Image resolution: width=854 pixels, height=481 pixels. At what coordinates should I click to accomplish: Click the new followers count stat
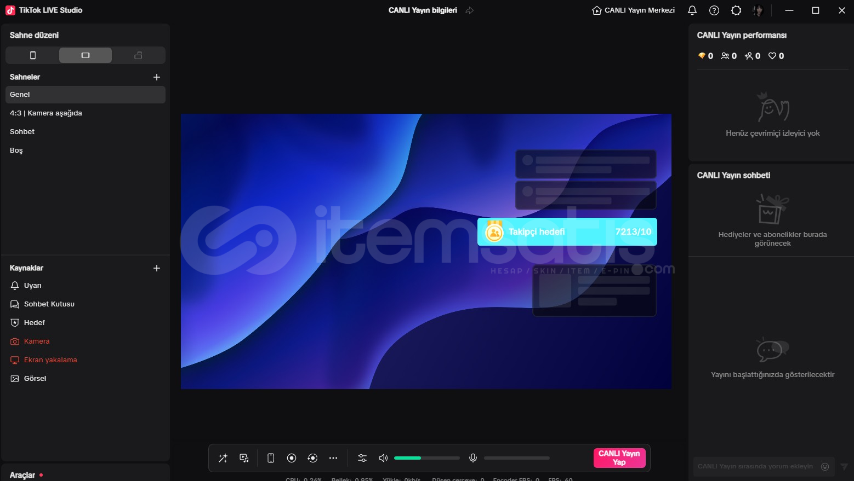tap(753, 56)
